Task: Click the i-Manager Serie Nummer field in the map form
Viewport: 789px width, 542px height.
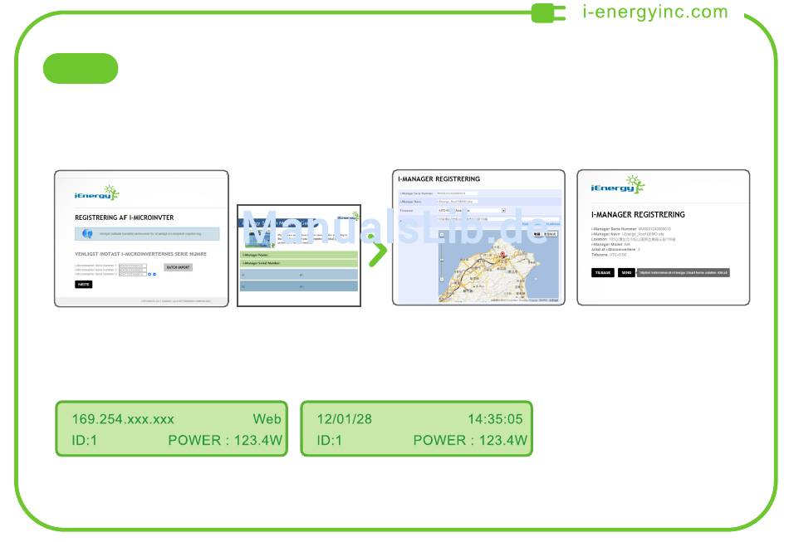Action: point(457,193)
